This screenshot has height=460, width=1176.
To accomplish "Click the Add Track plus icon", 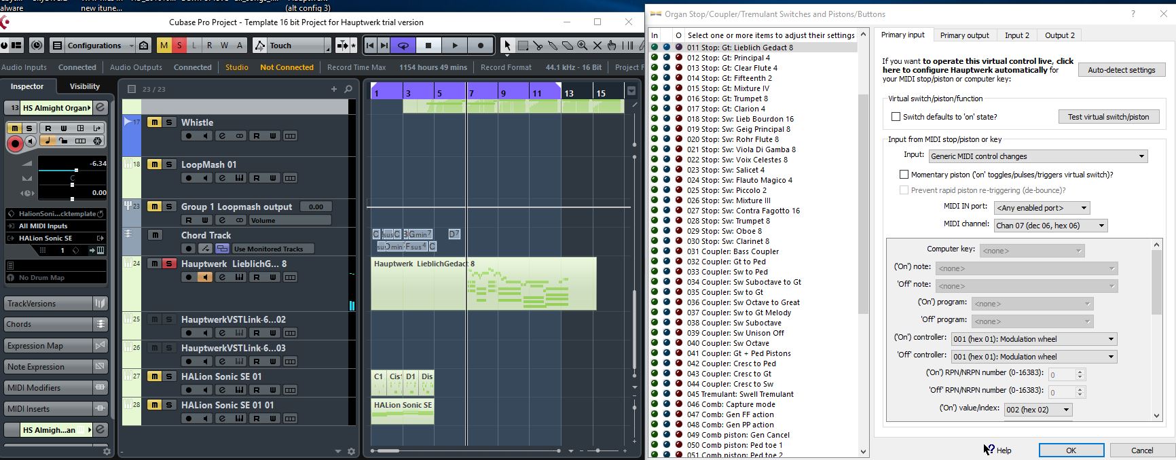I will tap(333, 89).
